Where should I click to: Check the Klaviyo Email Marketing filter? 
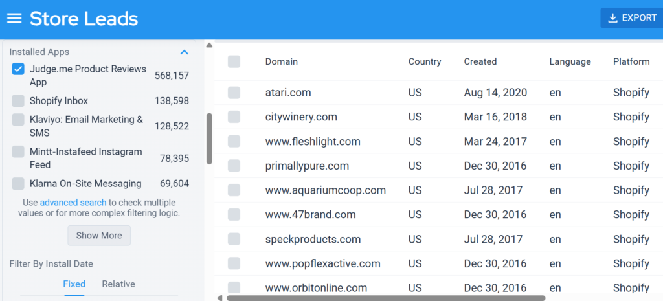[18, 120]
